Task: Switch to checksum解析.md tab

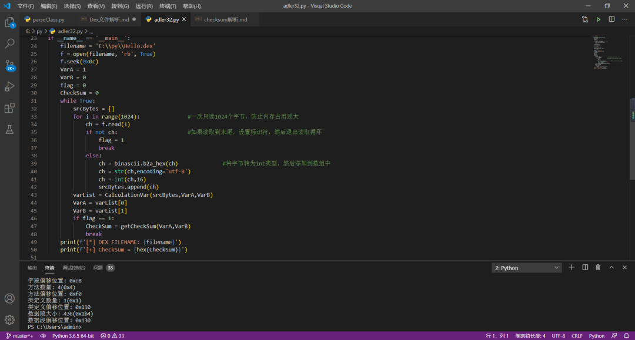Action: click(225, 19)
